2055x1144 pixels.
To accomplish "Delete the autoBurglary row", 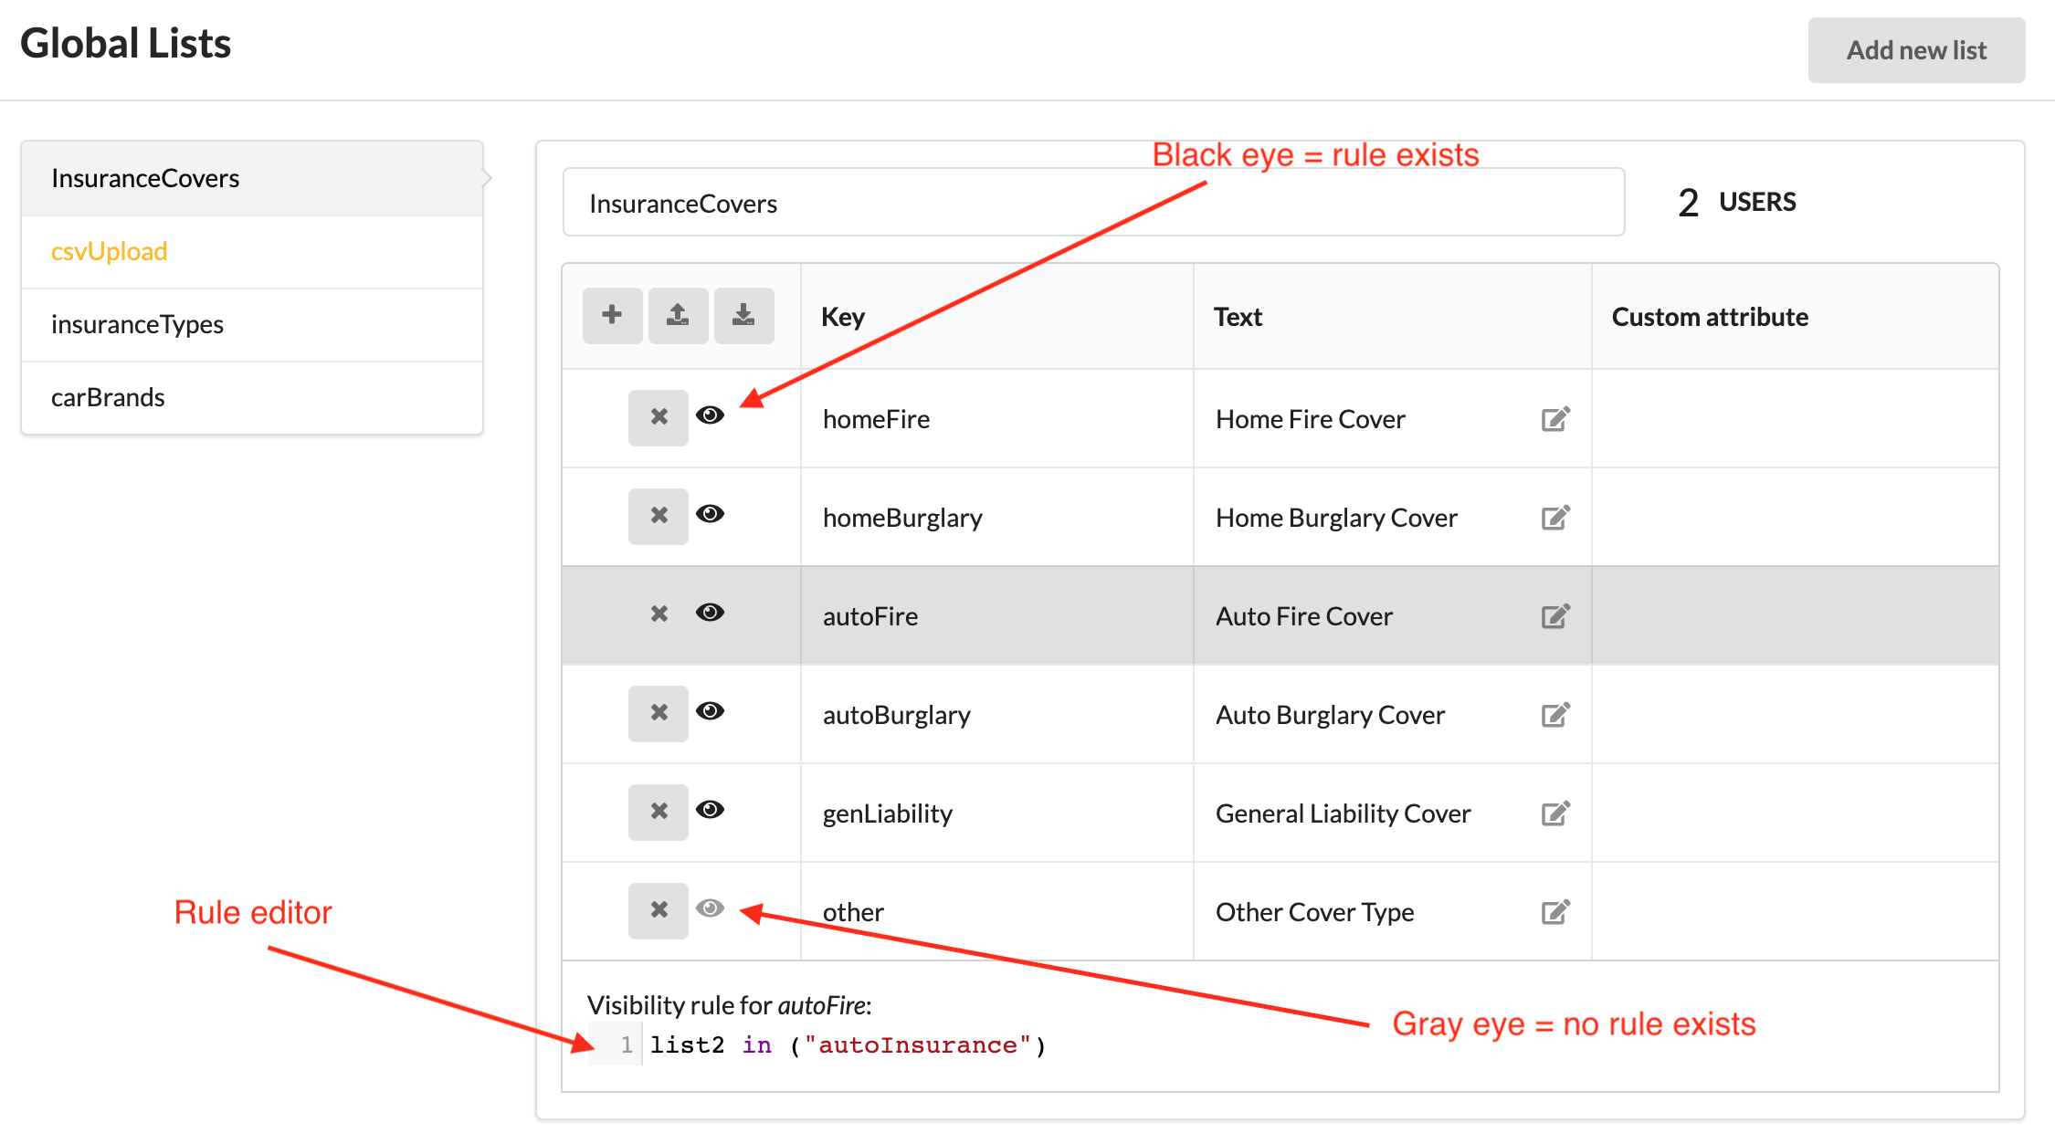I will tap(659, 714).
